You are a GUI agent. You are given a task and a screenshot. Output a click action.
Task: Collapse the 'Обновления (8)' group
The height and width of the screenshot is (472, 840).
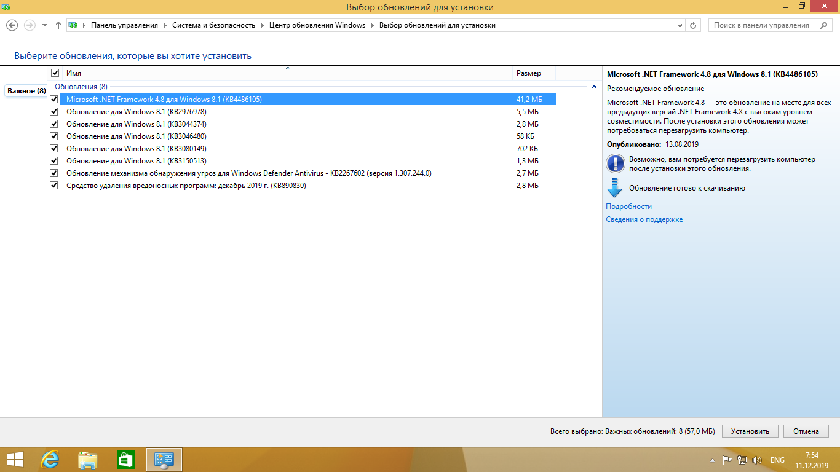pyautogui.click(x=594, y=87)
